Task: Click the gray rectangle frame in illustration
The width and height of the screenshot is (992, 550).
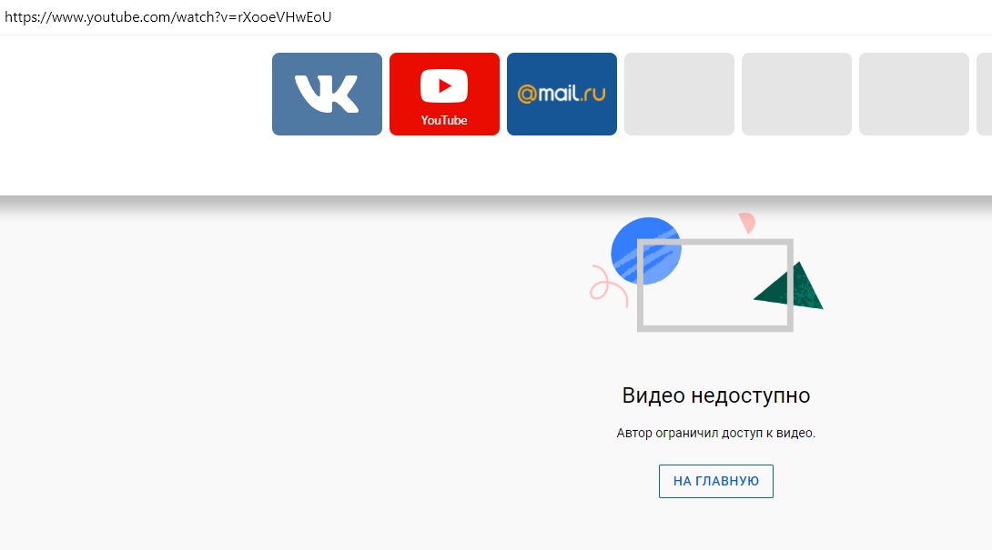Action: click(x=715, y=285)
